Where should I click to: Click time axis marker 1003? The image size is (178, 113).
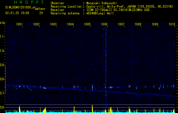pyautogui.click(x=53, y=24)
